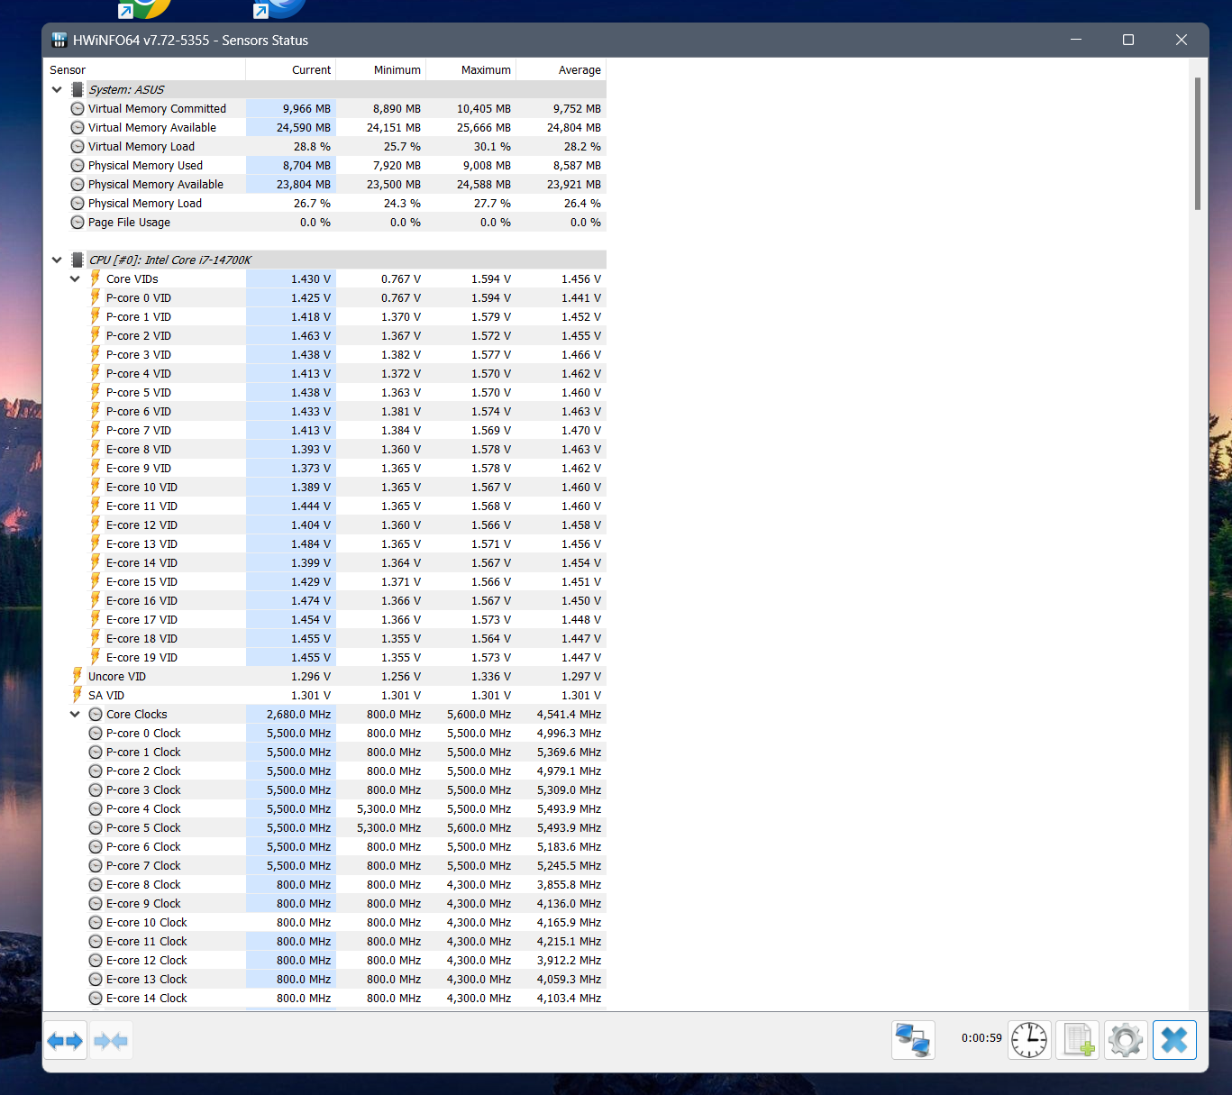Click the 4,541.4 MHz average value
The image size is (1232, 1095).
[x=569, y=714]
